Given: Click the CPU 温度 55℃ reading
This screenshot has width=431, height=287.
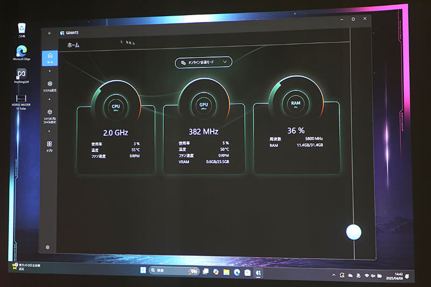Looking at the screenshot, I should click(115, 150).
